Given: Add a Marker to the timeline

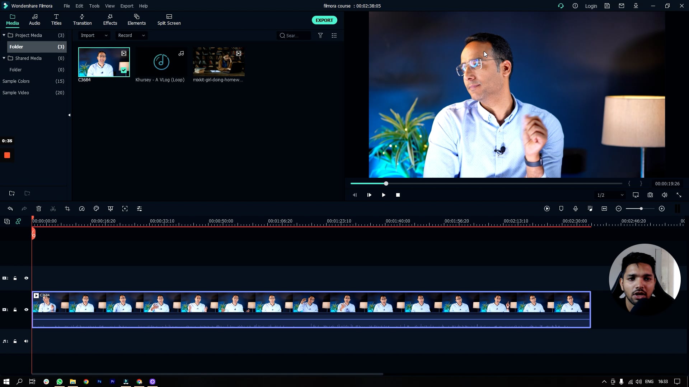Looking at the screenshot, I should (561, 209).
